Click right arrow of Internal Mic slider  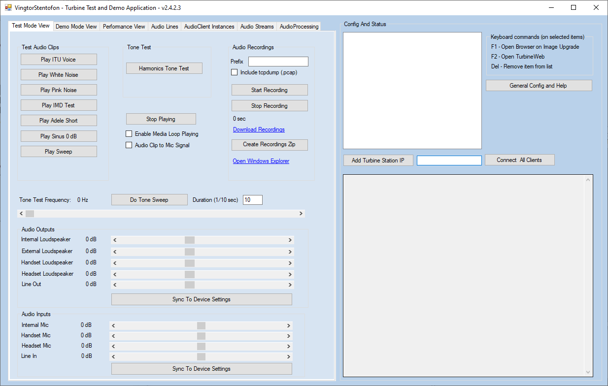(288, 326)
